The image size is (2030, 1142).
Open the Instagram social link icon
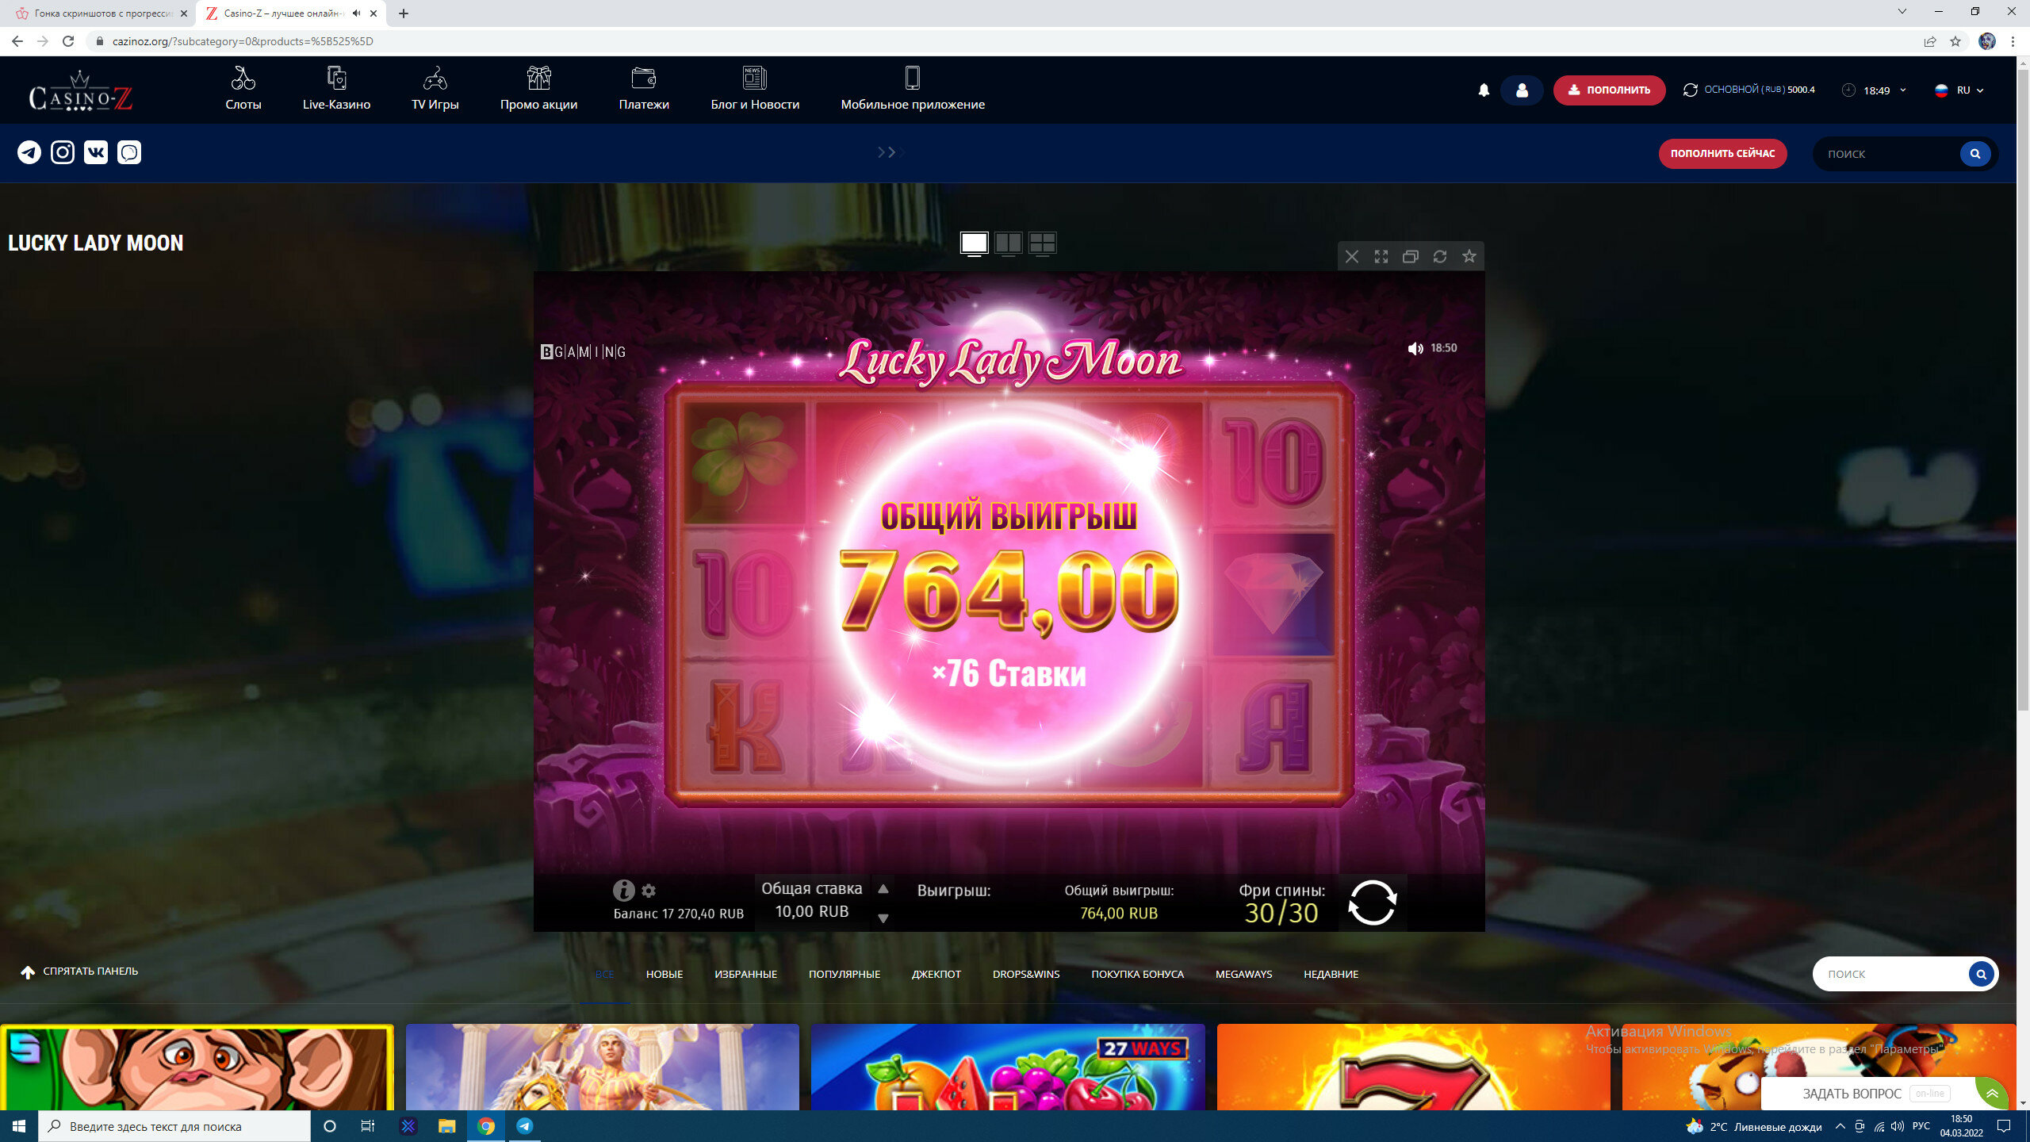(x=63, y=152)
